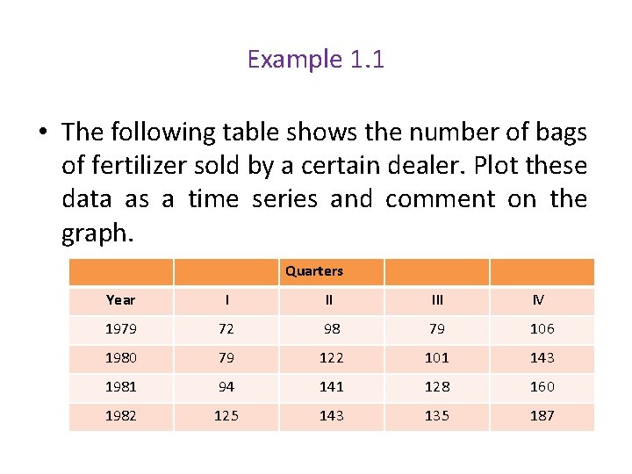Select the 1982 year row label
The width and height of the screenshot is (632, 474).
click(x=121, y=417)
